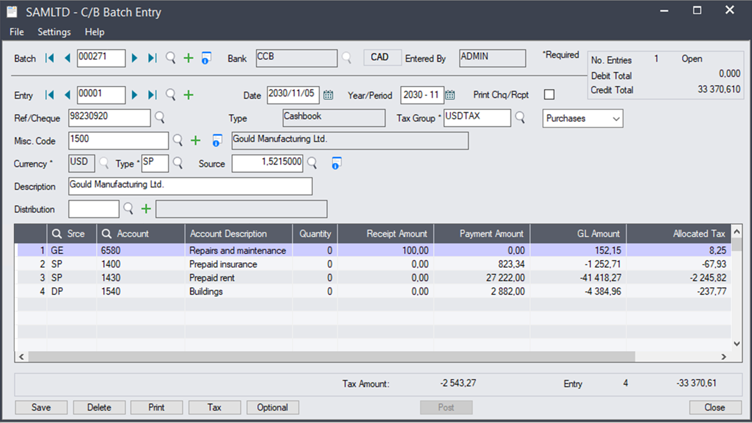Screen dimensions: 752x423
Task: Open the Account column finder in the grid
Action: 107,233
